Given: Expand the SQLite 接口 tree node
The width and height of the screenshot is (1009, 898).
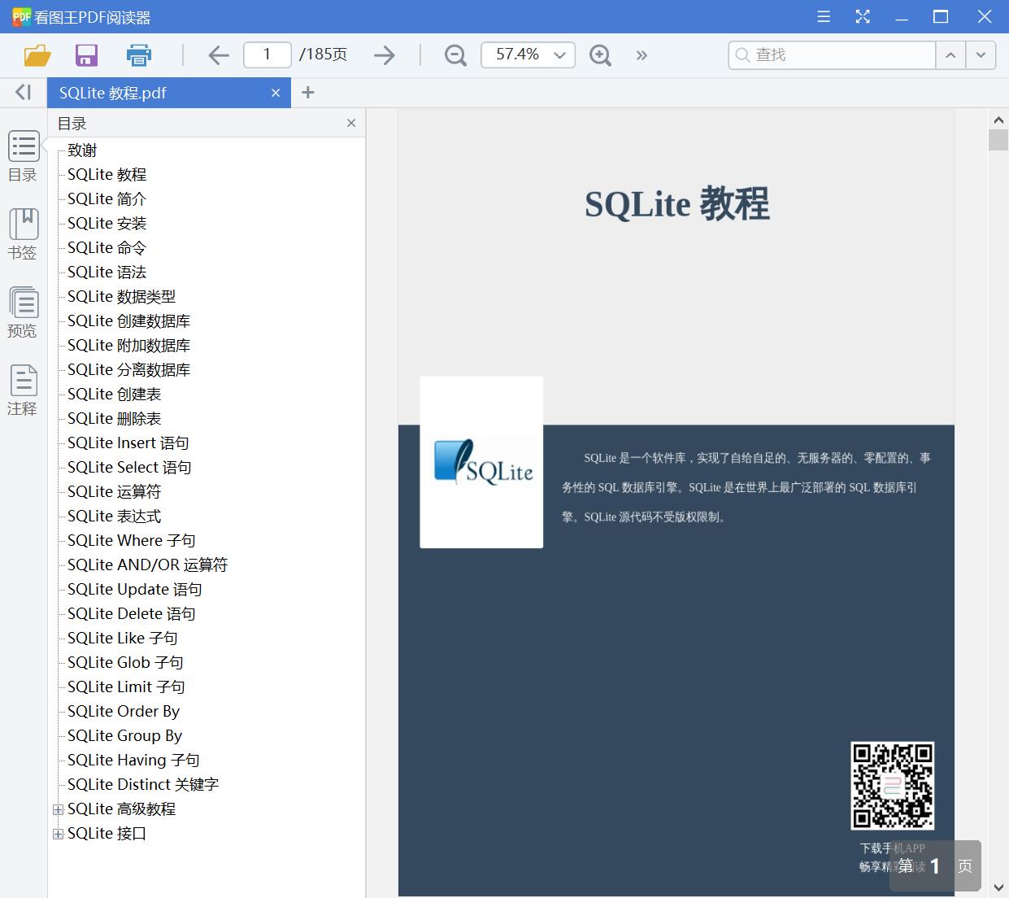Looking at the screenshot, I should (x=58, y=833).
